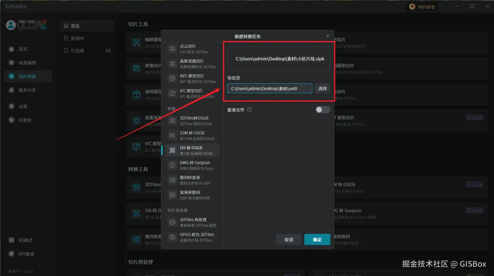Select 服务分发 in left navigation
The height and width of the screenshot is (276, 494).
point(28,90)
